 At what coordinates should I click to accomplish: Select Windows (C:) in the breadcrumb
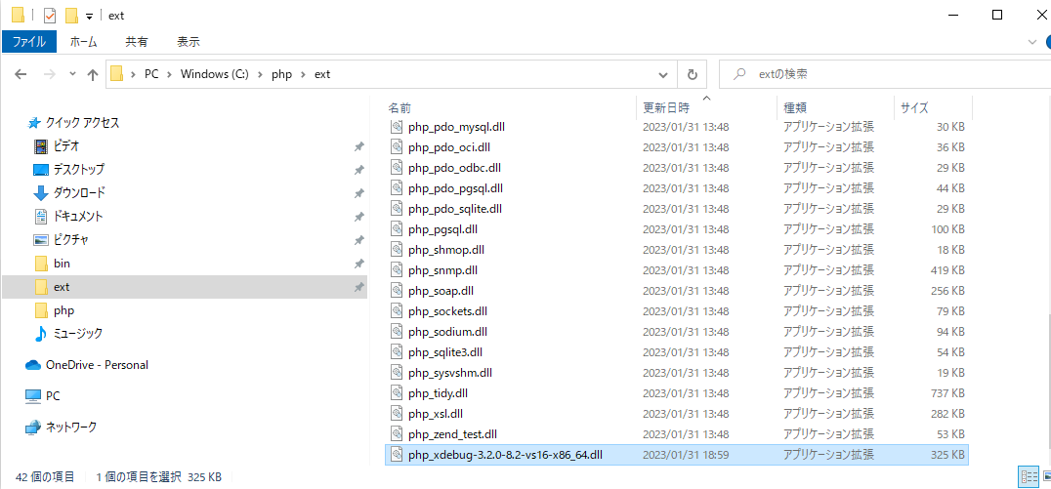215,74
